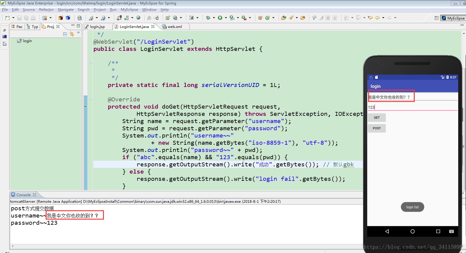Tap the Android home circle button

pos(413,231)
